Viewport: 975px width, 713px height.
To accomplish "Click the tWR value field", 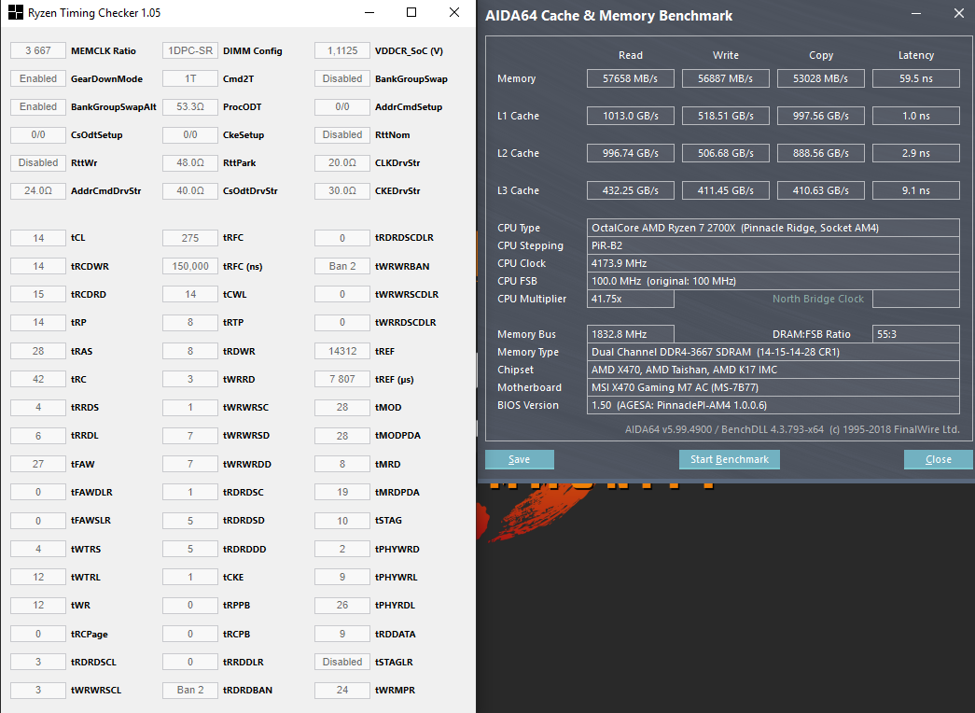I will (38, 605).
